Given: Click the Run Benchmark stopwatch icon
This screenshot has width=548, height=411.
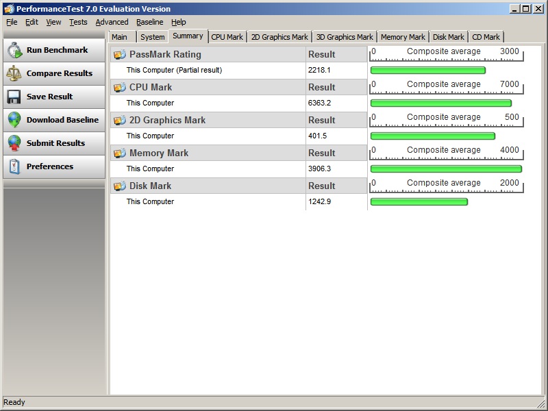Looking at the screenshot, I should 14,50.
